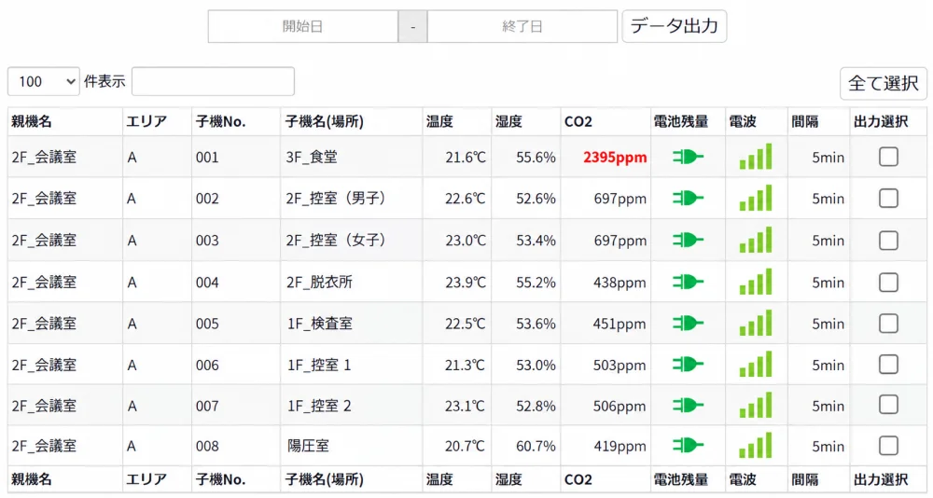Click the 3F_食堂 location cell
The width and height of the screenshot is (933, 498).
coord(352,157)
